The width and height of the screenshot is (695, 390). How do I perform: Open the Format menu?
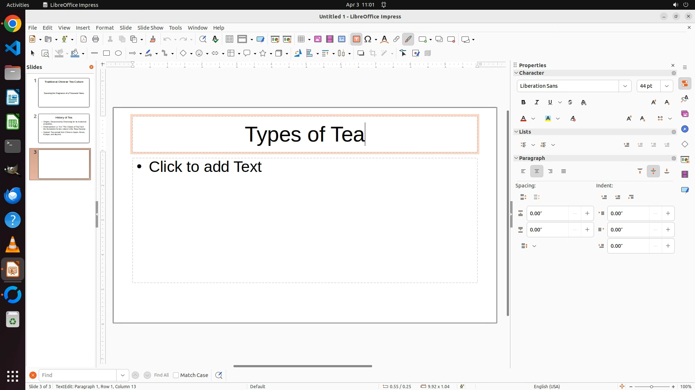[105, 28]
